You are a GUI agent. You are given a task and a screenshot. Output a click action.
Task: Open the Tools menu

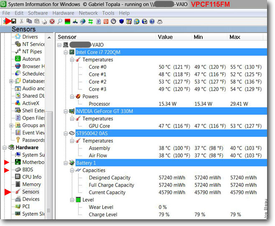click(x=108, y=13)
